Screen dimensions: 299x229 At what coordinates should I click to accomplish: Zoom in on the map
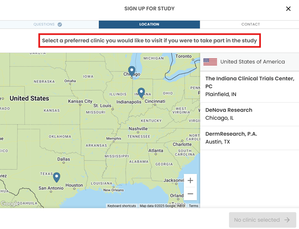[190, 180]
